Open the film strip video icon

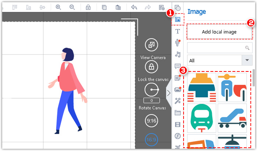(x=178, y=124)
